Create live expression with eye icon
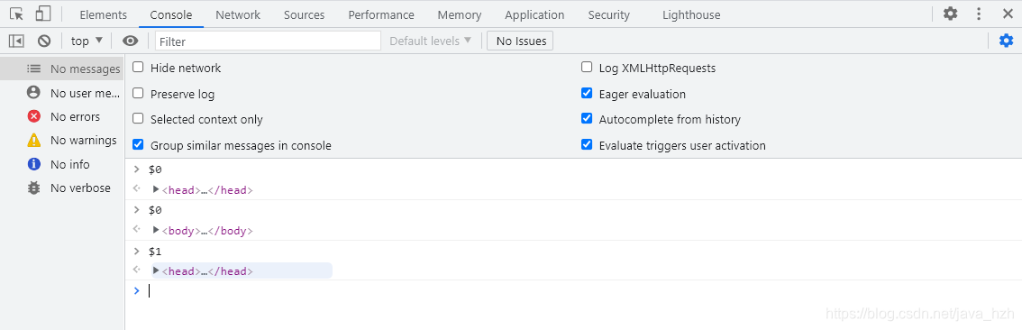The height and width of the screenshot is (330, 1022). click(x=131, y=41)
